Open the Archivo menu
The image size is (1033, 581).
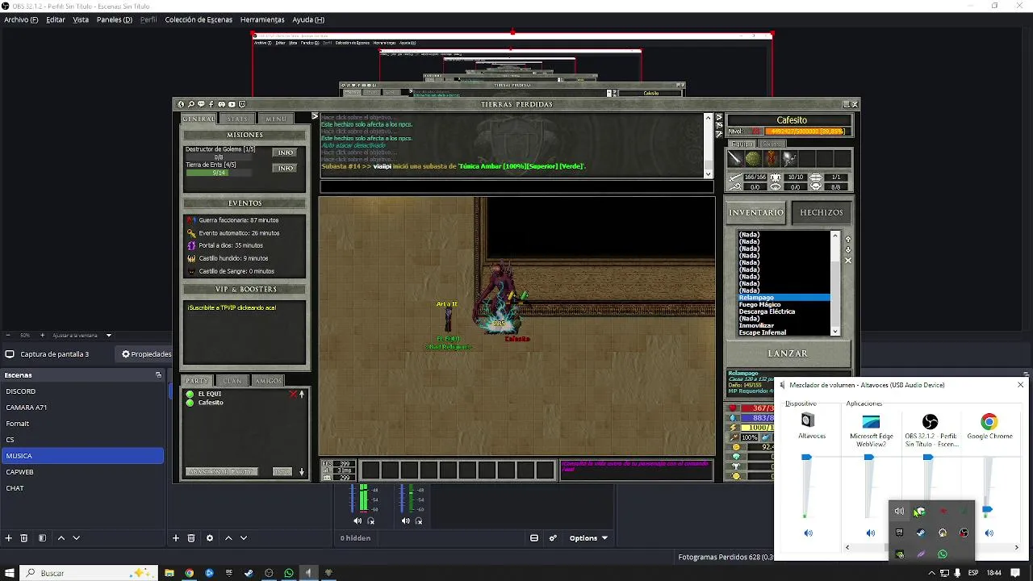coord(21,19)
